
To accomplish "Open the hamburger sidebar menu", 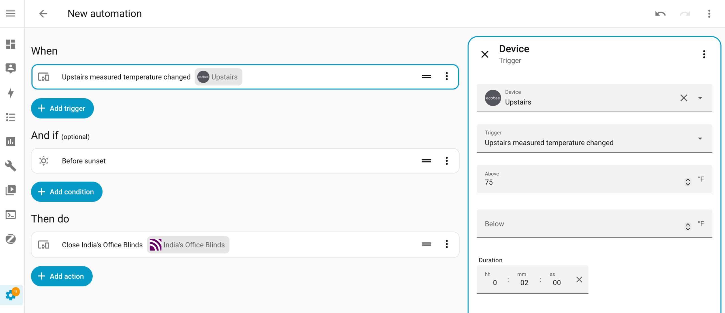I will coord(11,14).
